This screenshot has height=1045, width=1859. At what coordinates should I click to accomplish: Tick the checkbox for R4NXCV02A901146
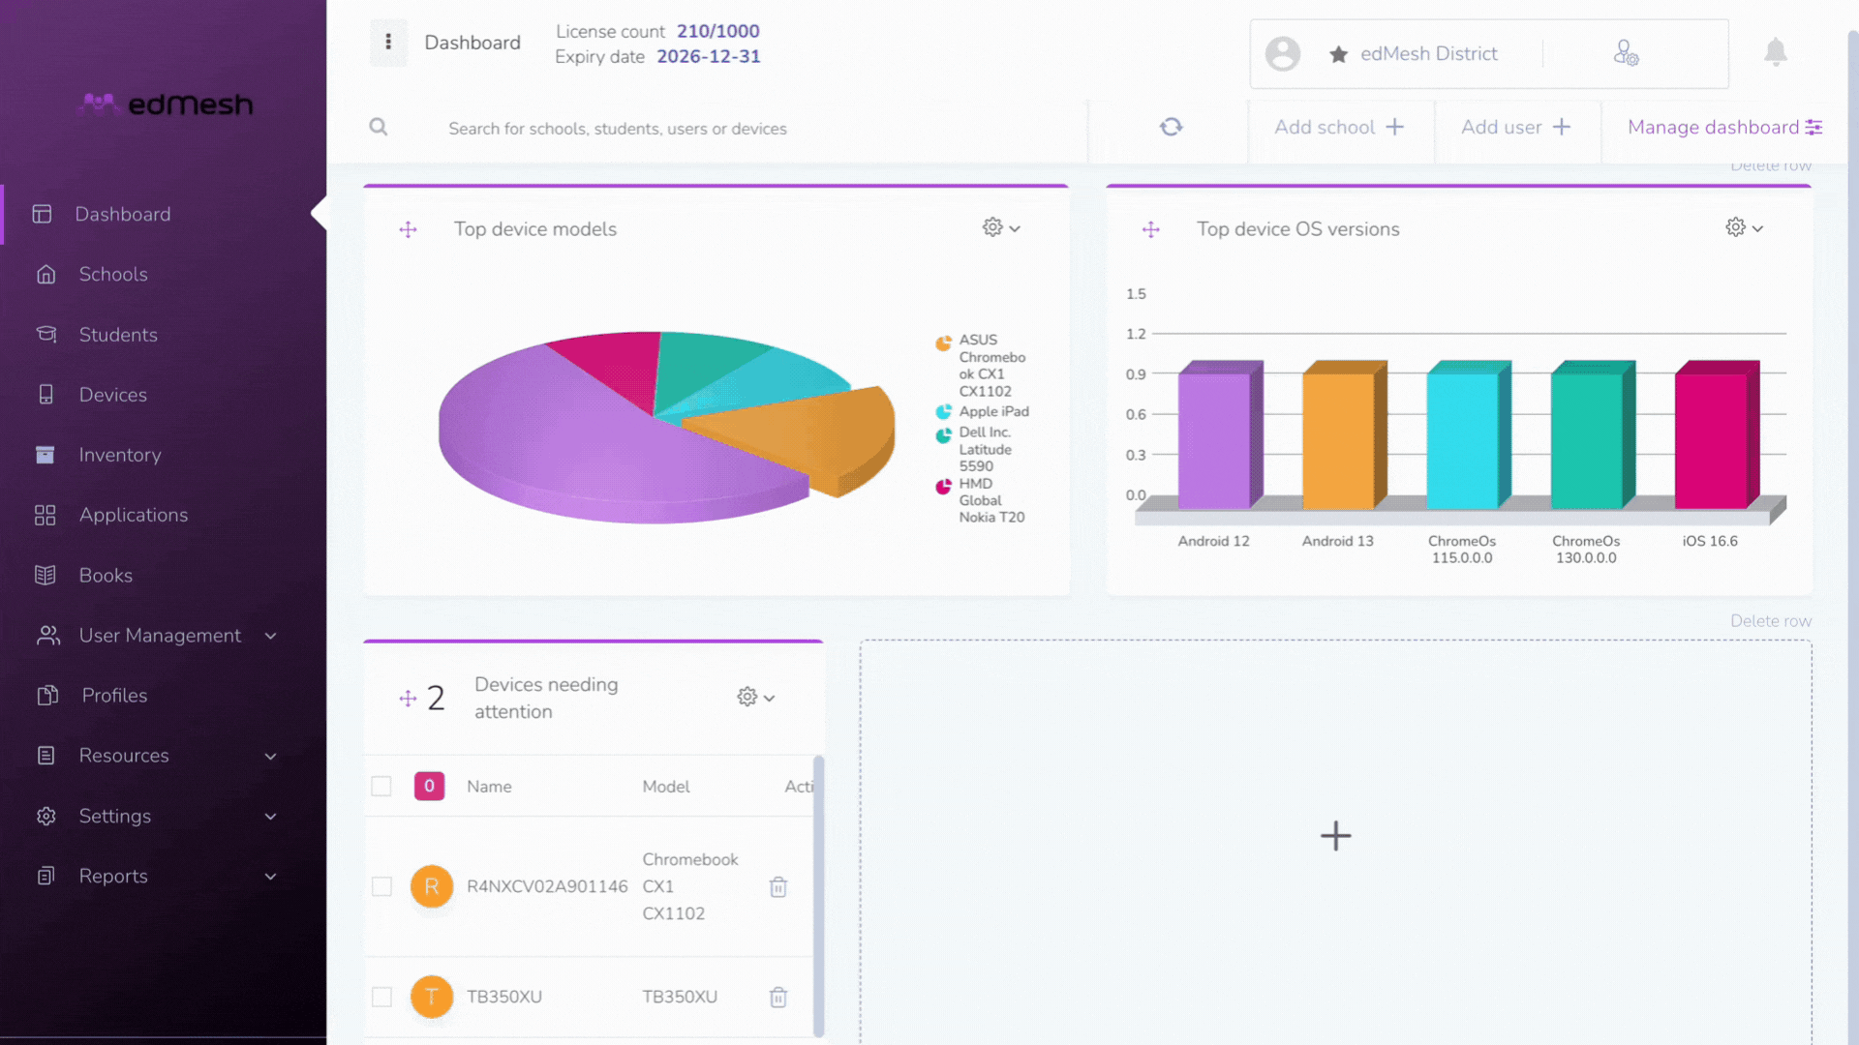(381, 886)
